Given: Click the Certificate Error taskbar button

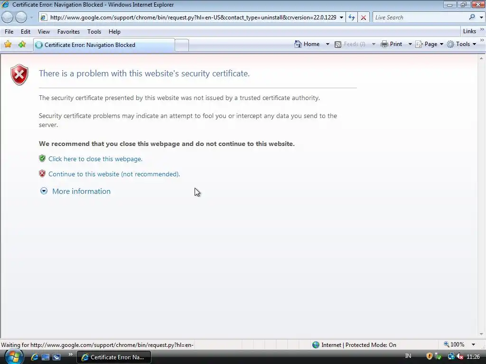Looking at the screenshot, I should 114,357.
